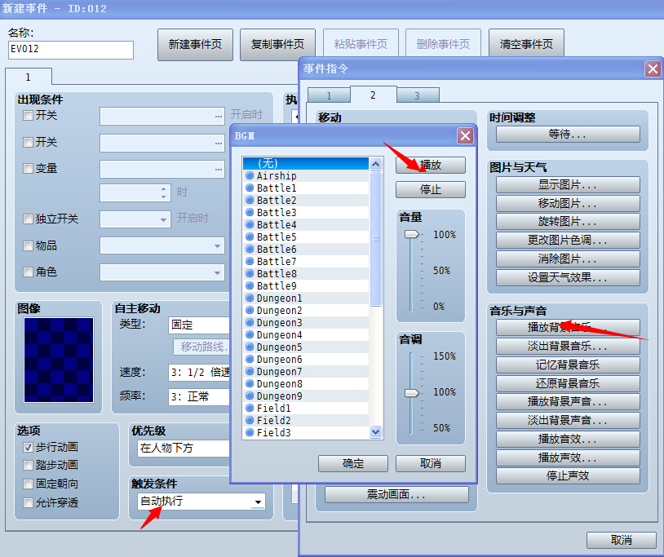664x557 pixels.
Task: Expand the 物品 dropdown list
Action: click(162, 246)
